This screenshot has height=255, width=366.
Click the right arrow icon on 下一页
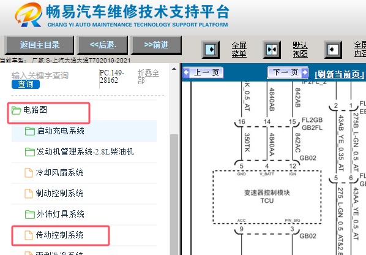[x=305, y=72]
